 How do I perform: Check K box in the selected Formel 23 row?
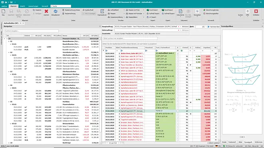(178, 111)
